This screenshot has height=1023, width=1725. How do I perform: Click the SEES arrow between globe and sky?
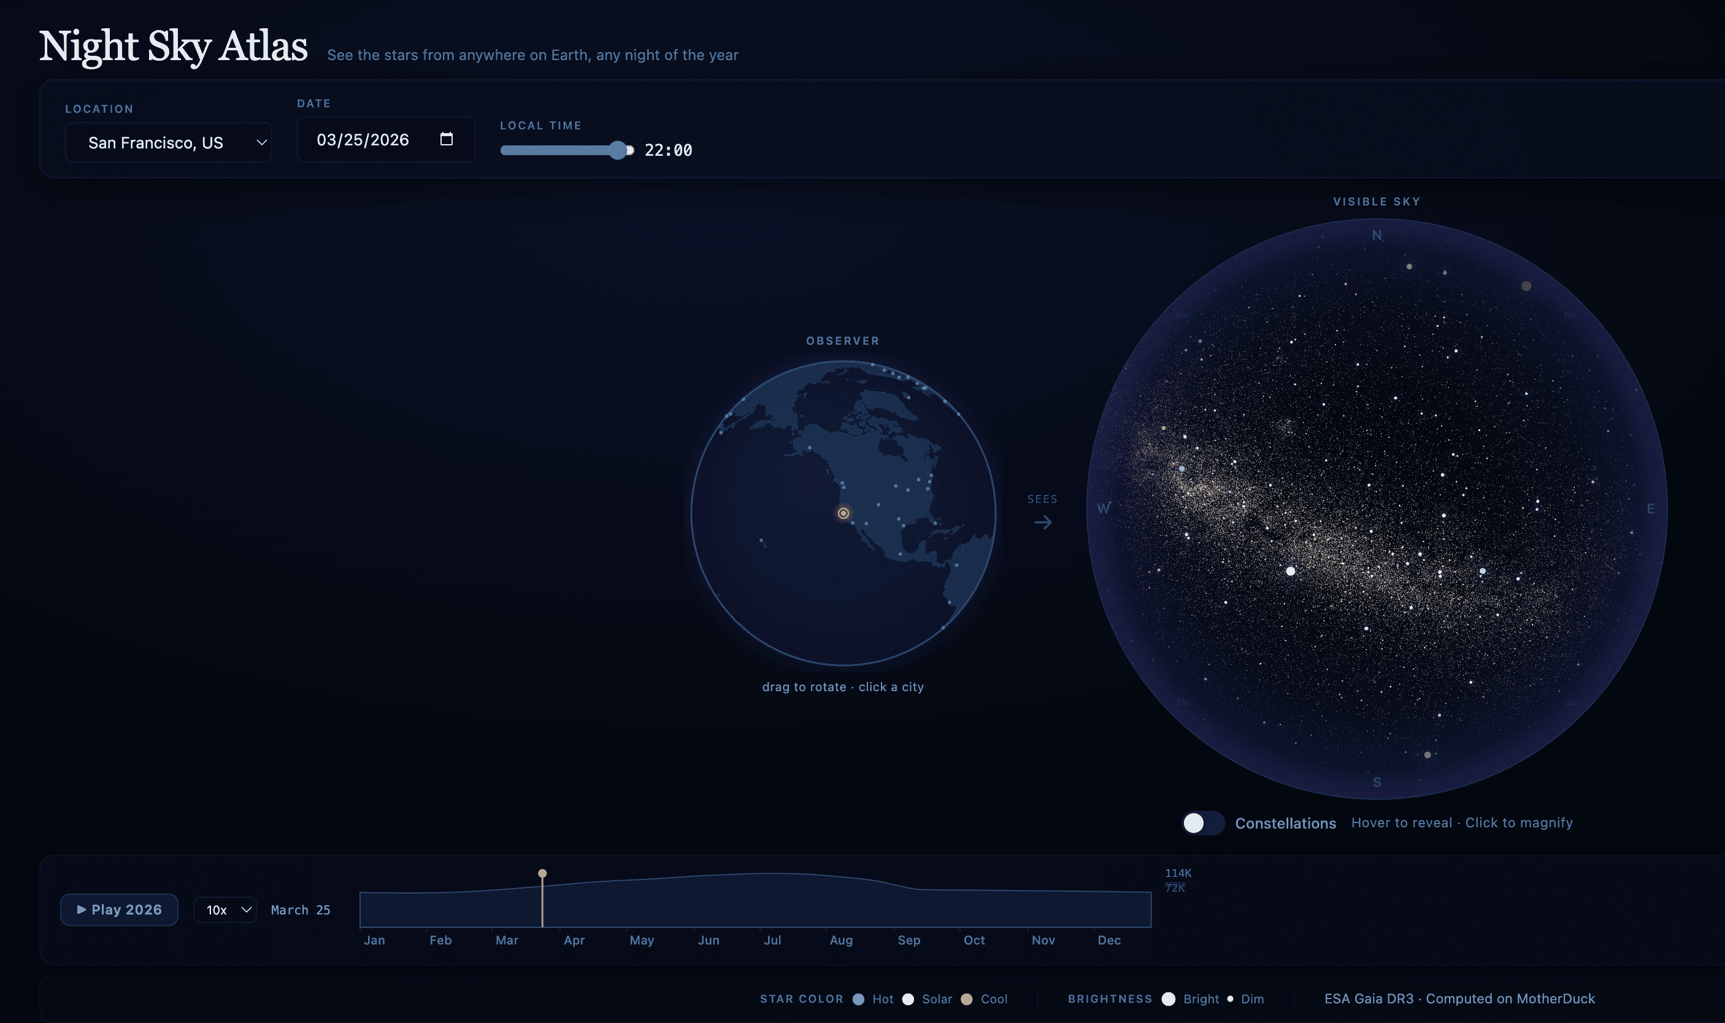1042,522
